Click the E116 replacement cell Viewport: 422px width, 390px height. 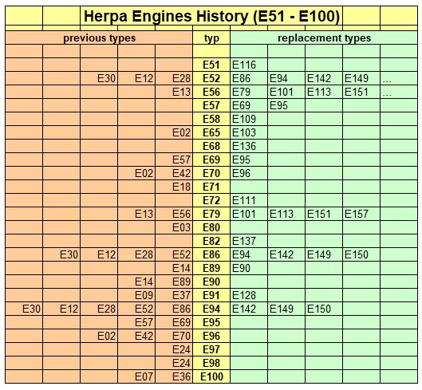tap(249, 65)
